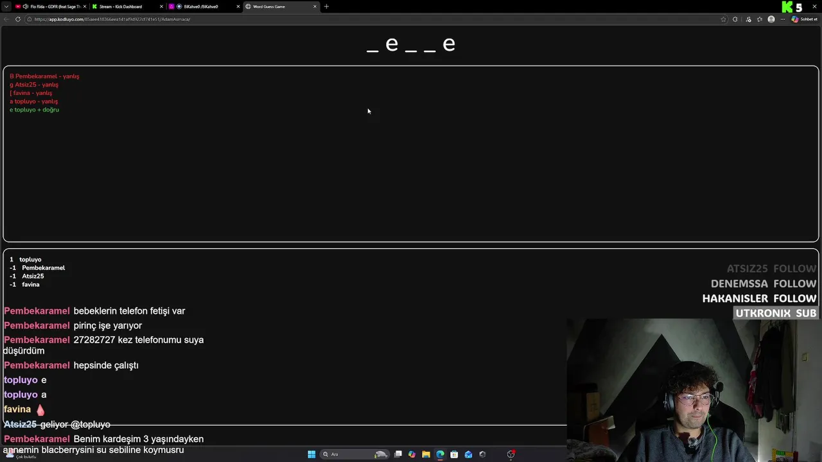This screenshot has width=822, height=462.
Task: Open the tab list dropdown arrow
Action: tap(6, 6)
